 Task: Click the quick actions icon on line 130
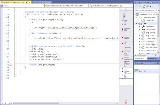click(11, 65)
